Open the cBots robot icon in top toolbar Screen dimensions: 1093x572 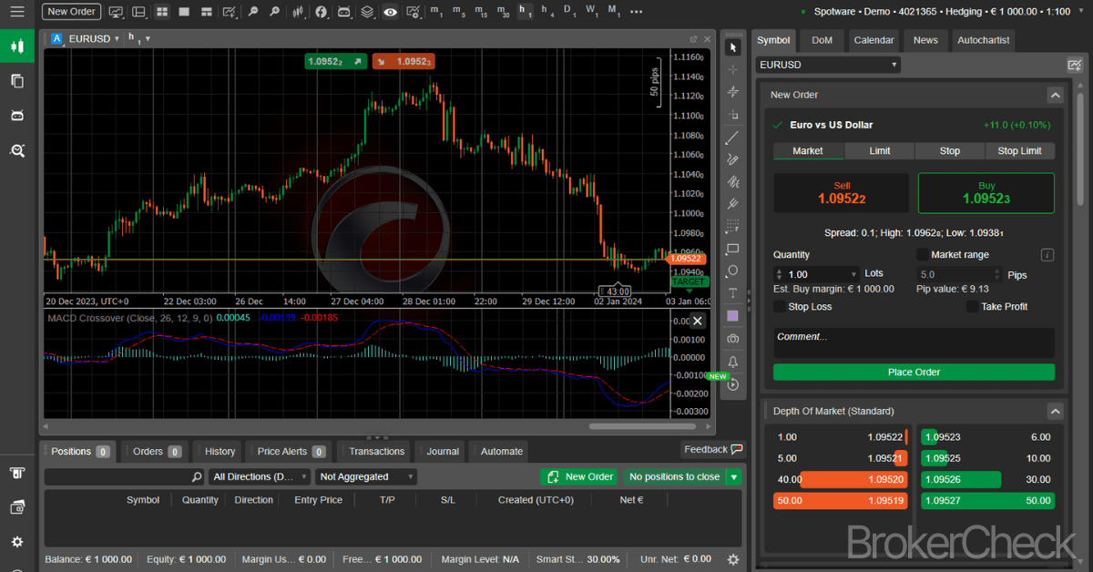point(344,12)
